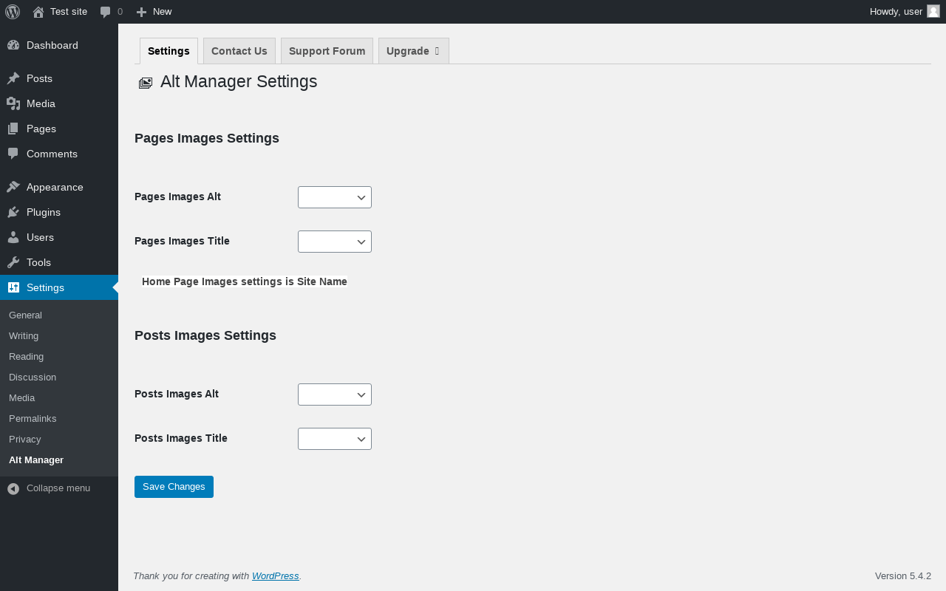Open General settings submenu
The width and height of the screenshot is (946, 591).
(59, 315)
